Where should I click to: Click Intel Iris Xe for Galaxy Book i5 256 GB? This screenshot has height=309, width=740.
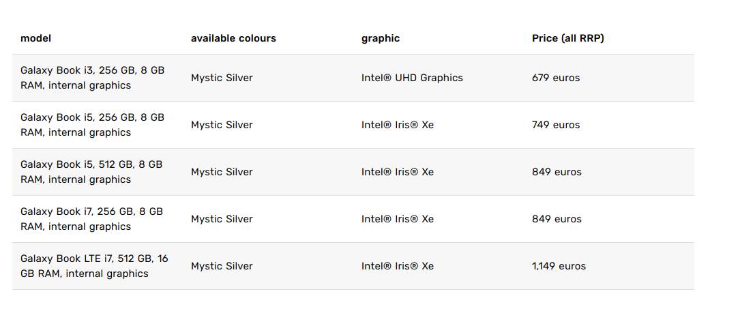click(397, 125)
